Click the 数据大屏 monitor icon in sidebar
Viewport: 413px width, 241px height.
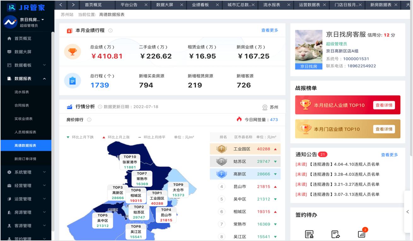click(x=9, y=52)
